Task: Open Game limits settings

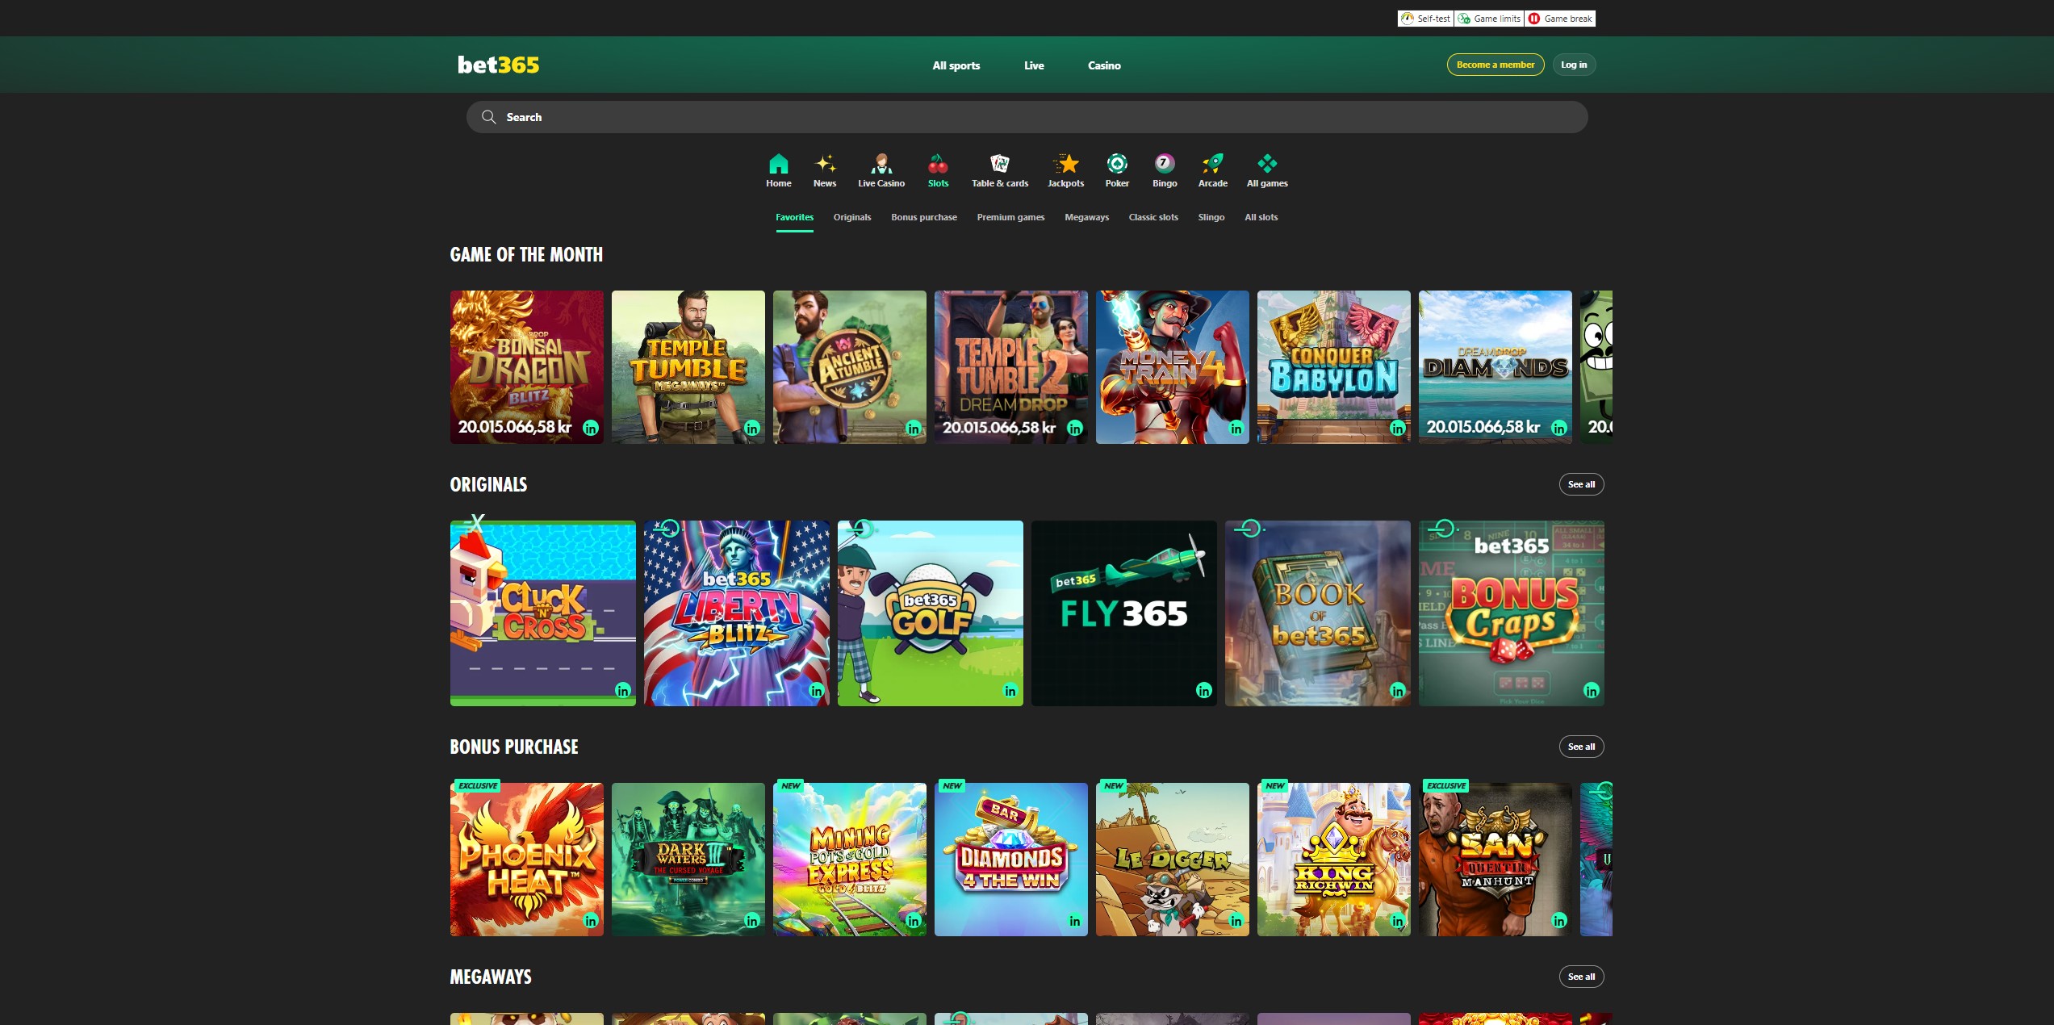Action: click(x=1489, y=19)
